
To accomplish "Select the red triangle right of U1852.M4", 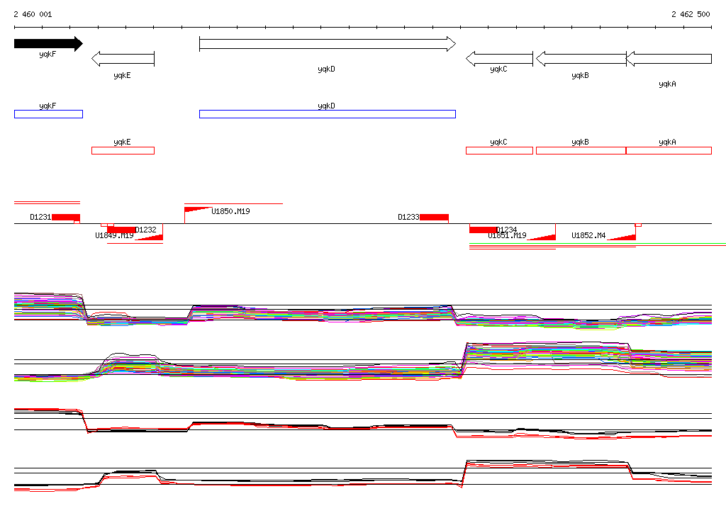I will (621, 237).
